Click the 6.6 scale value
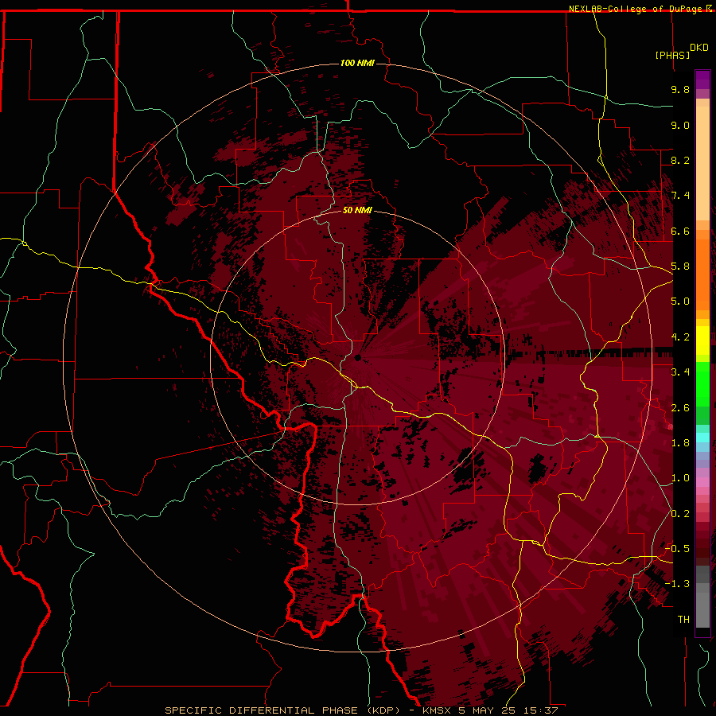This screenshot has height=716, width=716. click(x=680, y=231)
